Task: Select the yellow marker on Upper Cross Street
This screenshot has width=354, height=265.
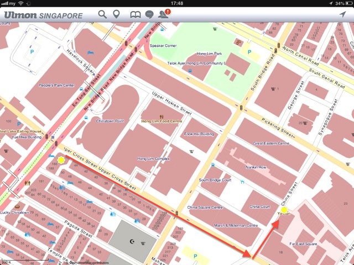Action: 61,160
